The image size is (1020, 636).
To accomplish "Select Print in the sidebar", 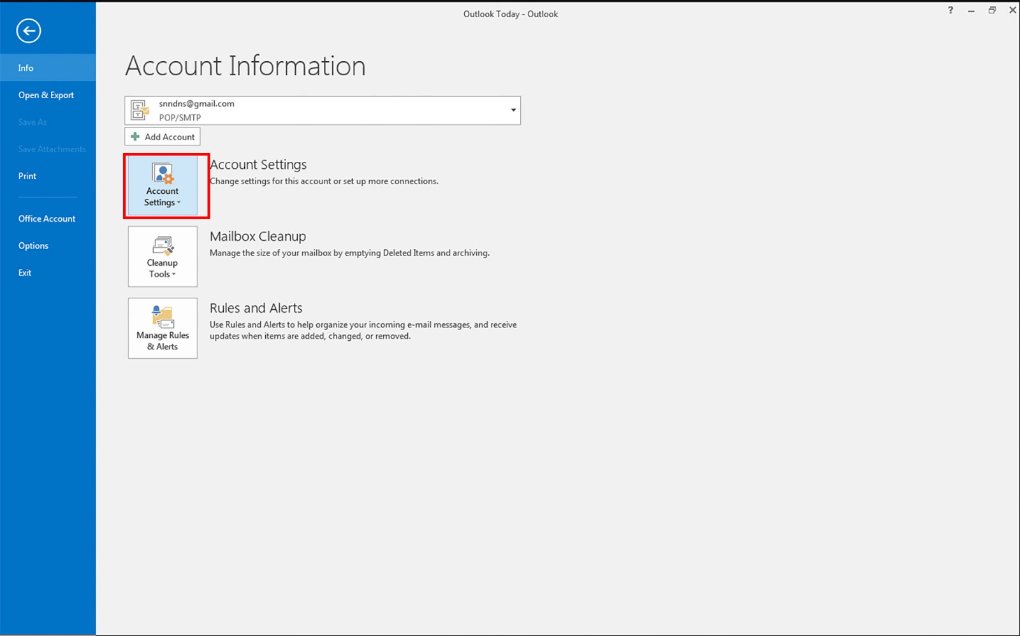I will click(48, 176).
